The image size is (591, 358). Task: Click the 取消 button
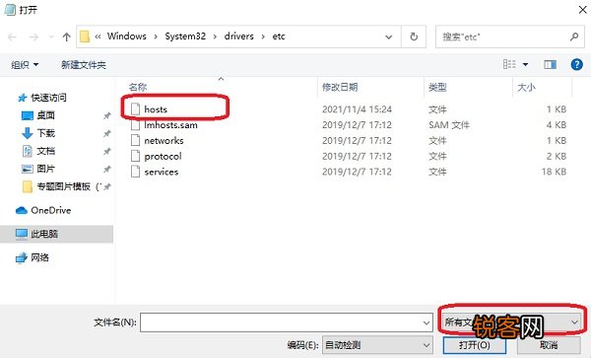click(x=549, y=345)
